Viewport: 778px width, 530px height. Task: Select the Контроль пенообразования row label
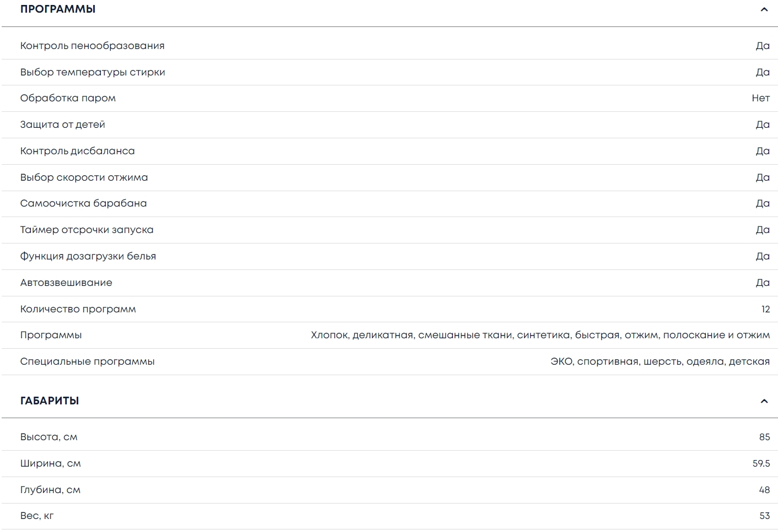pos(92,46)
